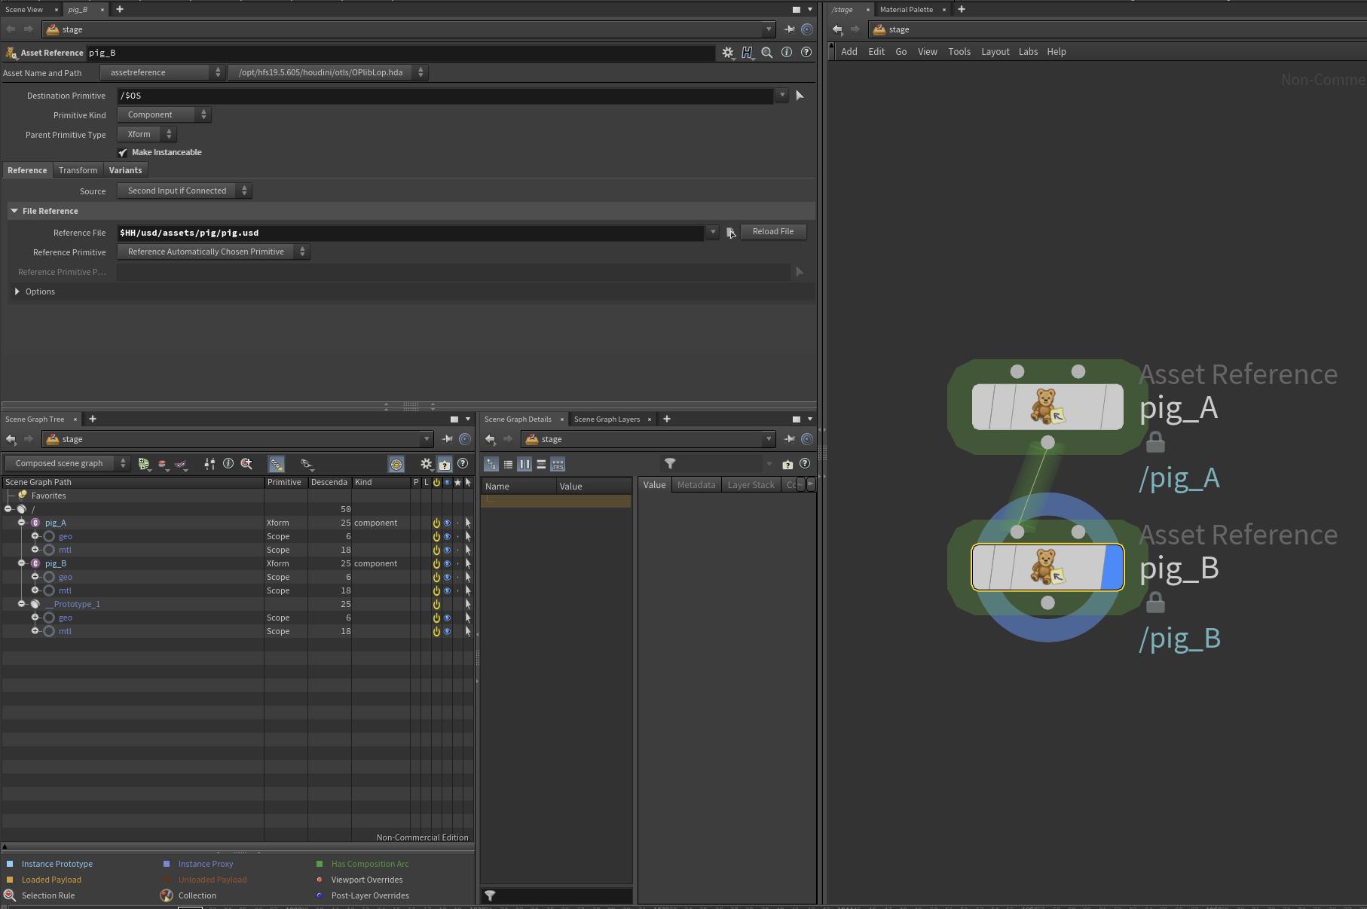
Task: Click Destination Primitive picker arrow
Action: (800, 96)
